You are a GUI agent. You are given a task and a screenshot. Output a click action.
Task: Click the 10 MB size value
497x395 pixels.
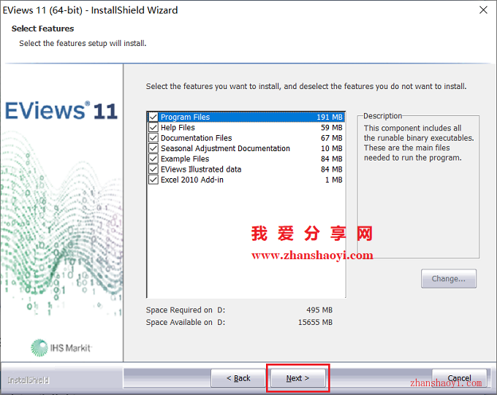pyautogui.click(x=332, y=148)
